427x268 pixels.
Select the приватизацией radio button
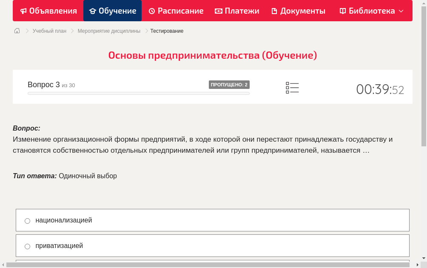(27, 246)
